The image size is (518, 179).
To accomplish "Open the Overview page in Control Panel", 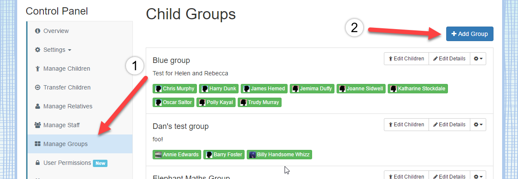I will pos(80,31).
